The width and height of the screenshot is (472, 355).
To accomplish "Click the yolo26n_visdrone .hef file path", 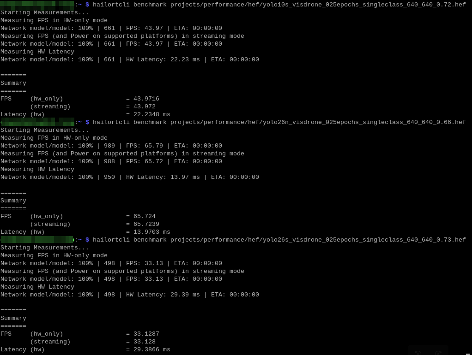I will click(x=318, y=122).
